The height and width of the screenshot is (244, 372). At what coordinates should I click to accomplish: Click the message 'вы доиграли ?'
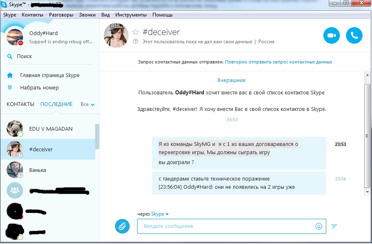(x=176, y=162)
